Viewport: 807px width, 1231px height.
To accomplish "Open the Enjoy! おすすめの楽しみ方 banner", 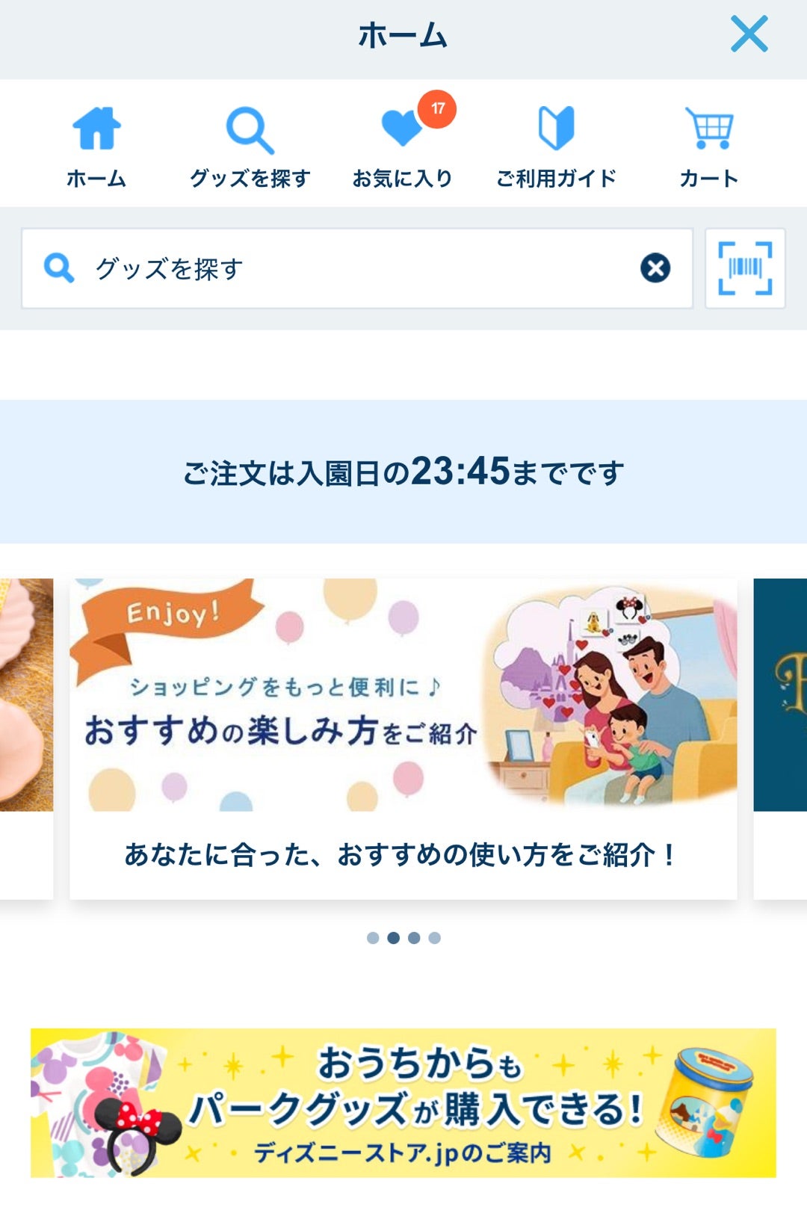I will click(403, 694).
